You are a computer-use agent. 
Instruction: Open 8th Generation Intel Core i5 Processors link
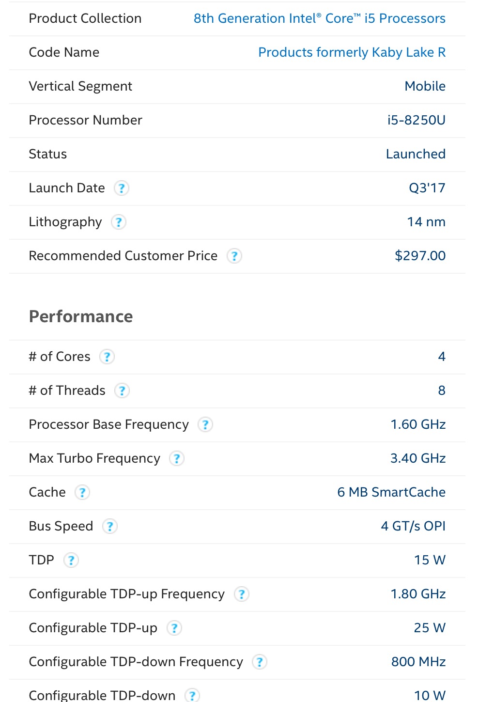[x=320, y=18]
